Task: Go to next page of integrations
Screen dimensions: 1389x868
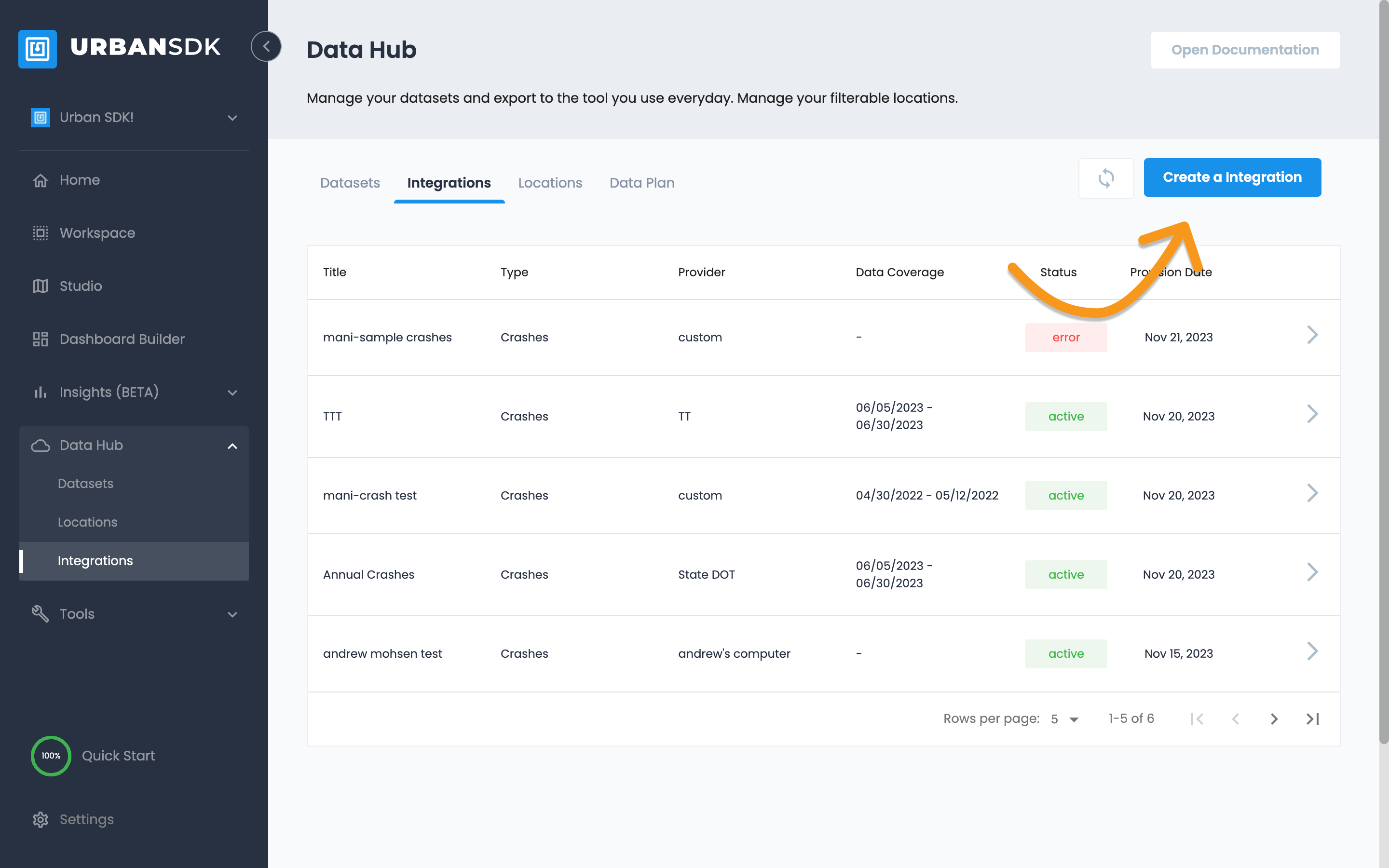Action: [1274, 719]
